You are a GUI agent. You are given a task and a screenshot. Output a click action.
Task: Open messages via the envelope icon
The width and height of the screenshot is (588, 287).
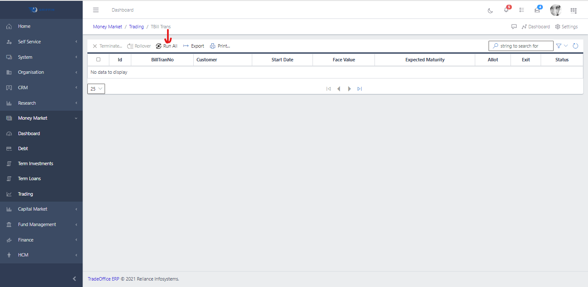[537, 10]
